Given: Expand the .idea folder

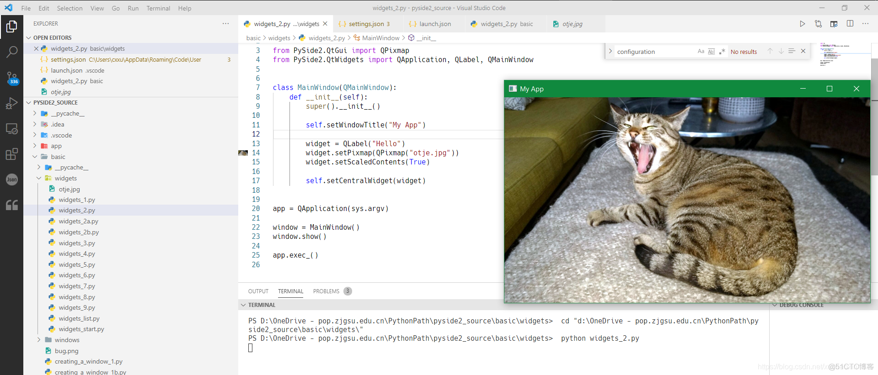Looking at the screenshot, I should coord(35,124).
